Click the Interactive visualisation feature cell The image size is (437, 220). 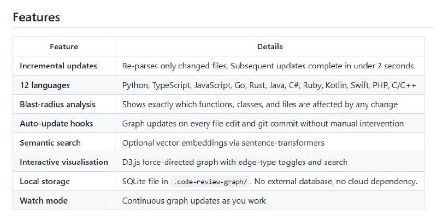(64, 162)
